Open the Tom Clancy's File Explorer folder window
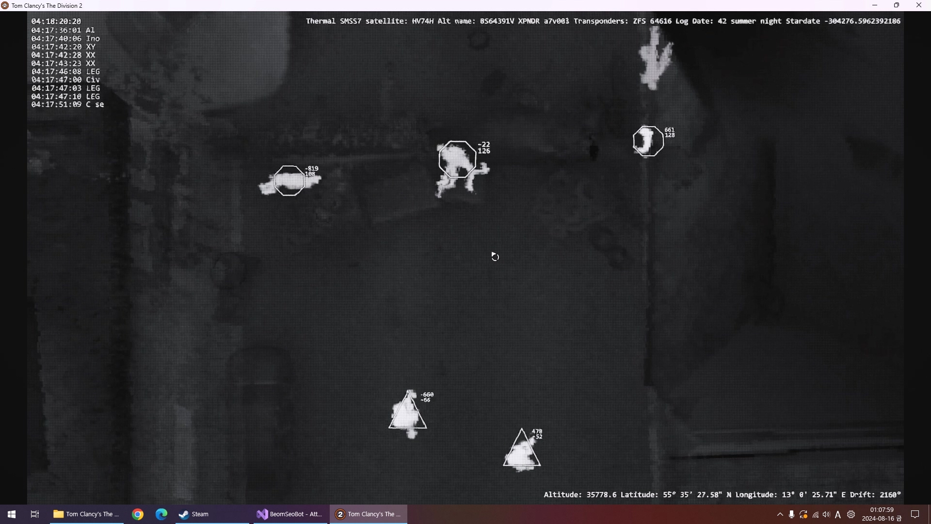The height and width of the screenshot is (524, 931). (x=86, y=514)
